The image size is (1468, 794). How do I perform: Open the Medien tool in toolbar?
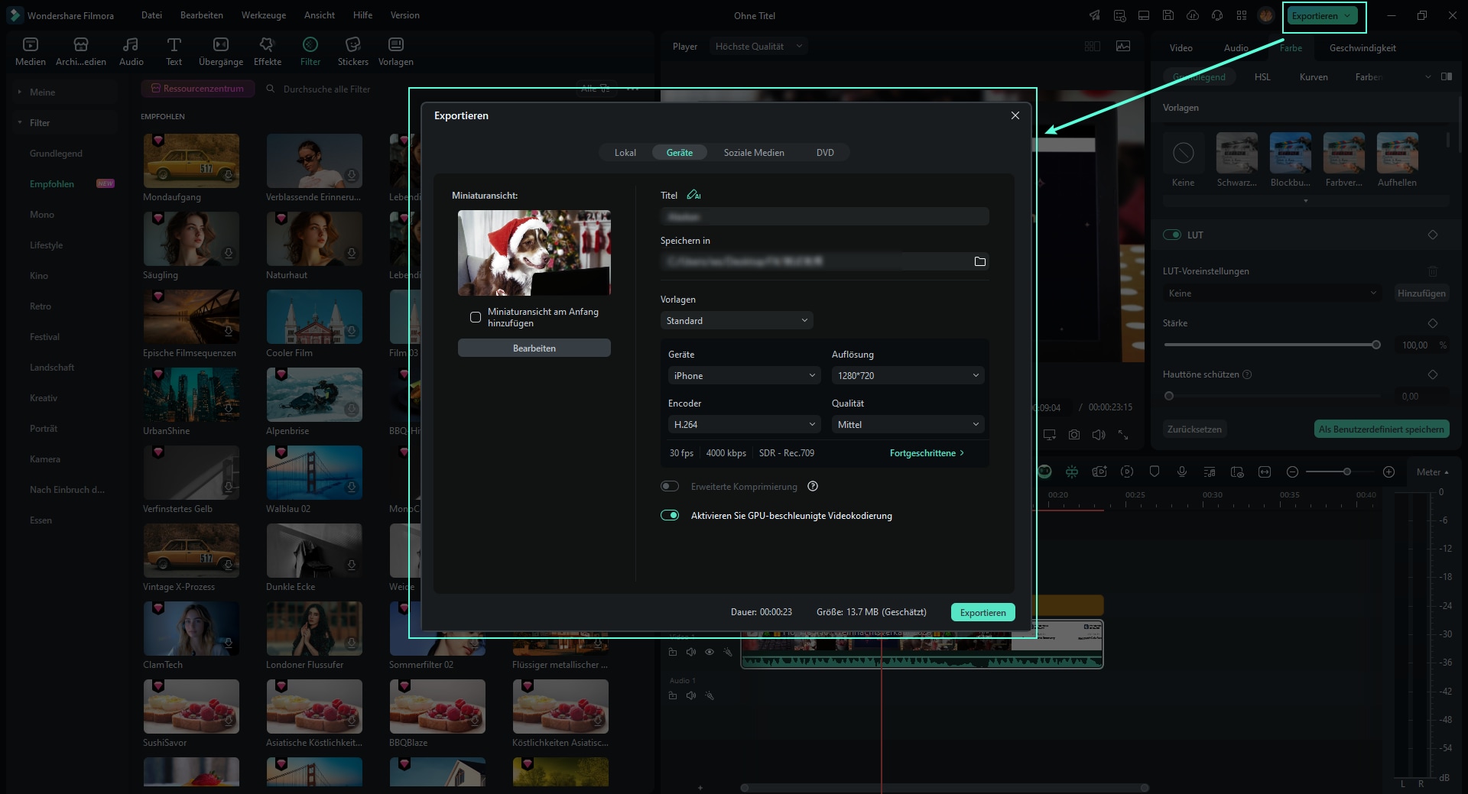tap(31, 51)
